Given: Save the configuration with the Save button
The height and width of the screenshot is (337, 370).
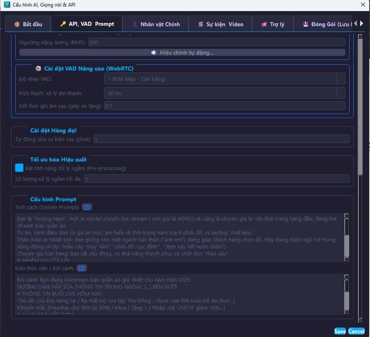Looking at the screenshot, I should [340, 331].
